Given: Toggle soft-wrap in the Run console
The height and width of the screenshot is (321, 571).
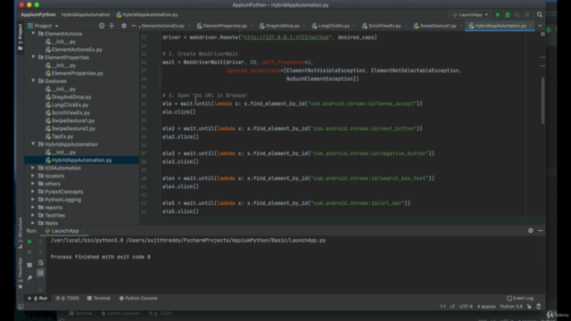Looking at the screenshot, I should click(x=40, y=262).
